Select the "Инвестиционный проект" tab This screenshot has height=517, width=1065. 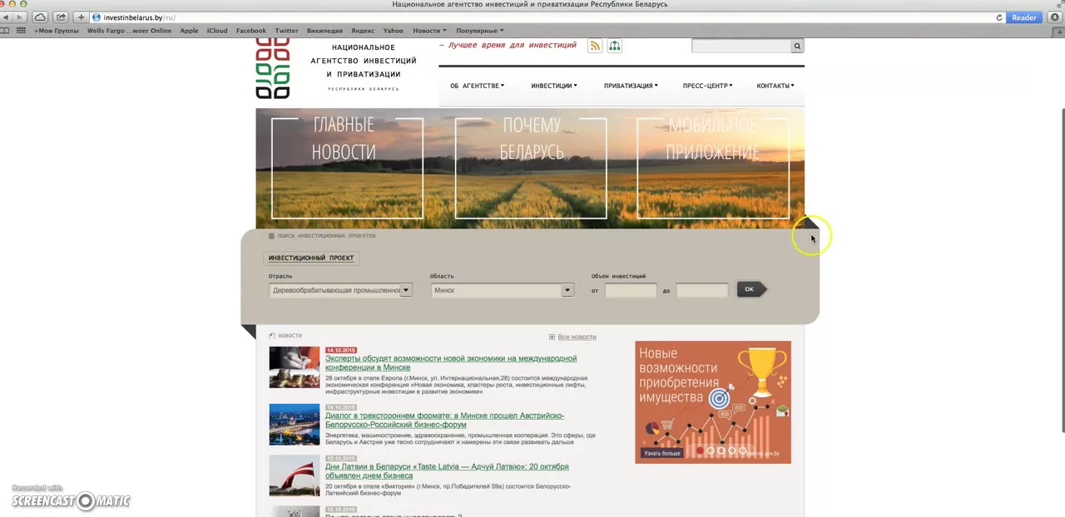(x=311, y=258)
